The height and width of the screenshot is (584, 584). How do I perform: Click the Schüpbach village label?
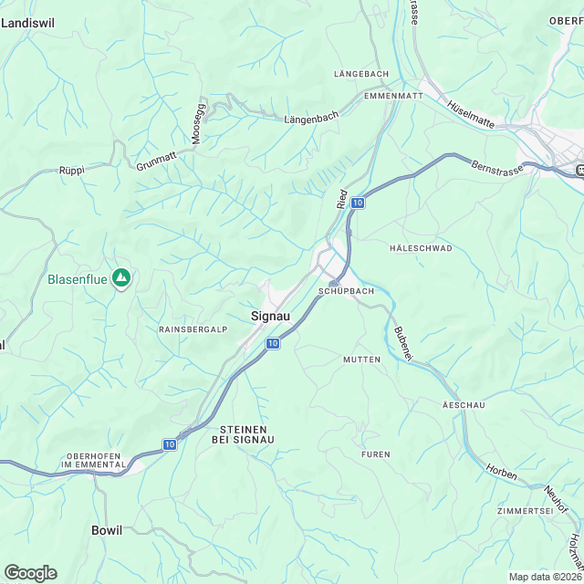click(x=347, y=291)
